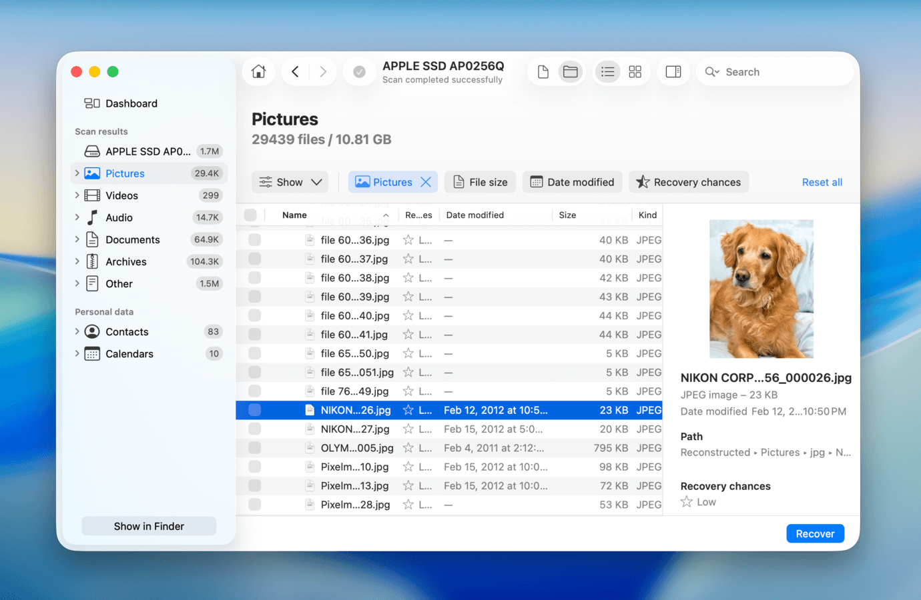Toggle the sidebar panel visibility
The height and width of the screenshot is (600, 921).
tap(673, 71)
